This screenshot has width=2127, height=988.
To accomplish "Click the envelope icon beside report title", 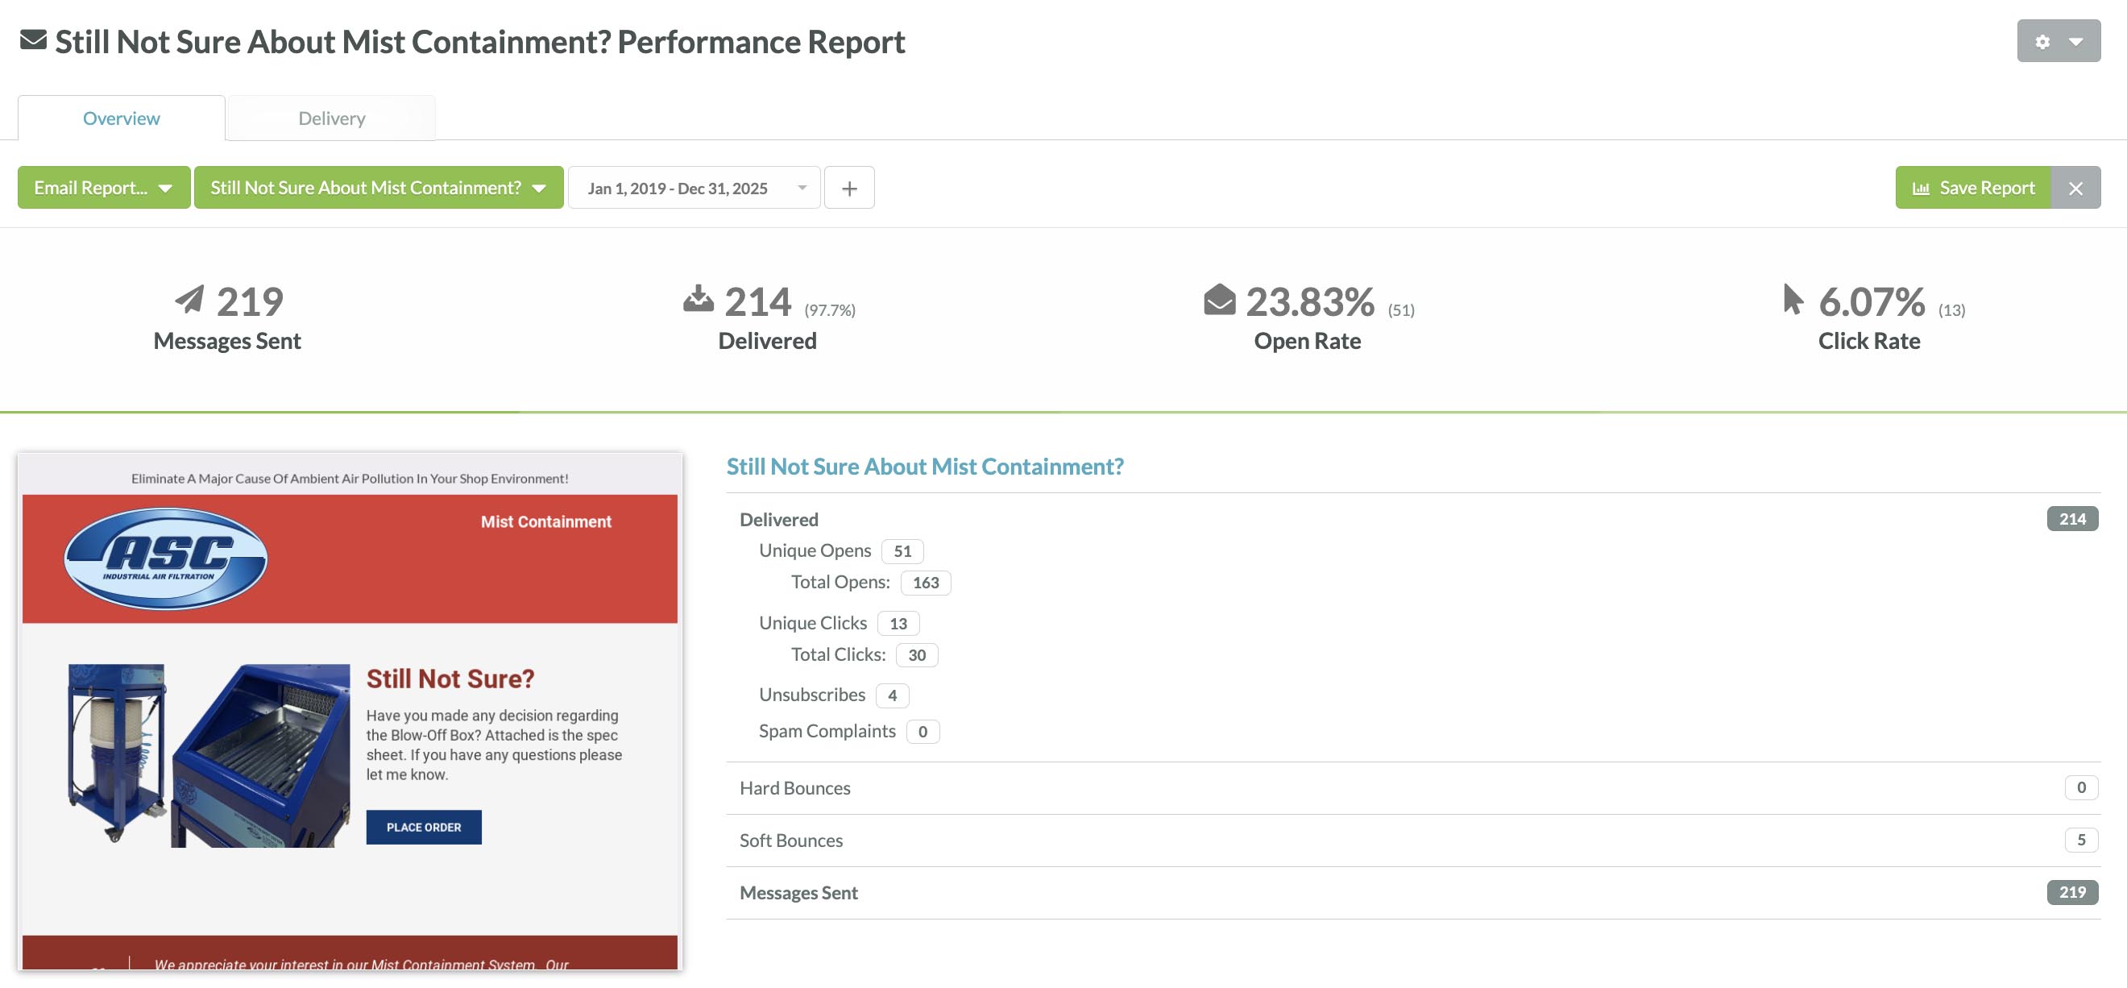I will 33,39.
